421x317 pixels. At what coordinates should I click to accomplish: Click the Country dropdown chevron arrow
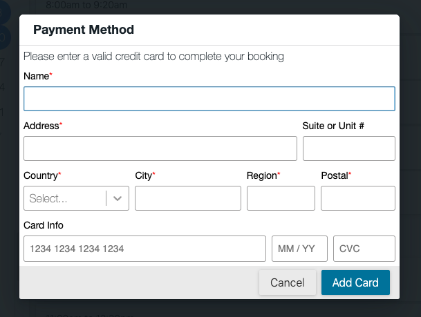click(118, 198)
